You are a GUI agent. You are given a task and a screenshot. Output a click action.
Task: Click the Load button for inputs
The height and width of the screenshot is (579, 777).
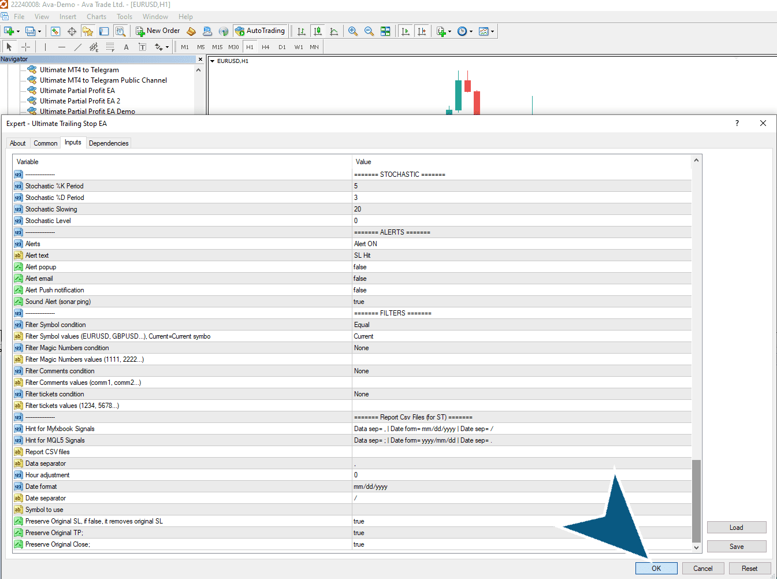[737, 528]
